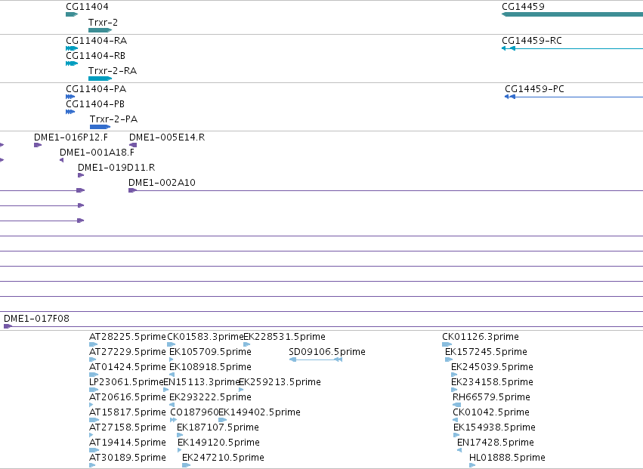
Task: Select transcript CG11404-RA
Action: [97, 41]
